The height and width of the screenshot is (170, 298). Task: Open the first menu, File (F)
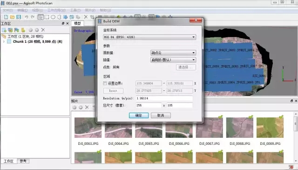[7, 10]
